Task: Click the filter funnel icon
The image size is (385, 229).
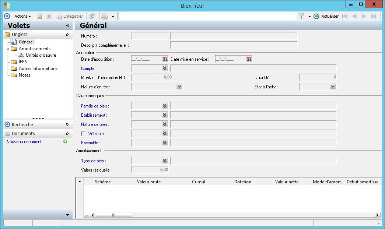Action: (x=301, y=16)
